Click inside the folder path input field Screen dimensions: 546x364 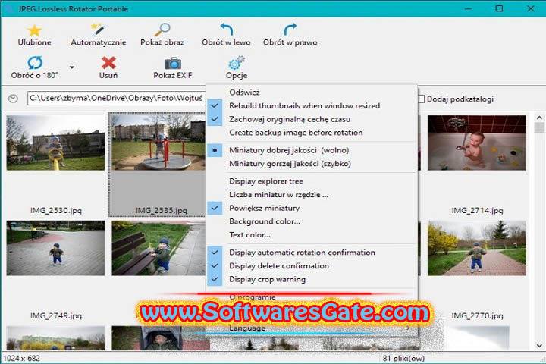116,99
